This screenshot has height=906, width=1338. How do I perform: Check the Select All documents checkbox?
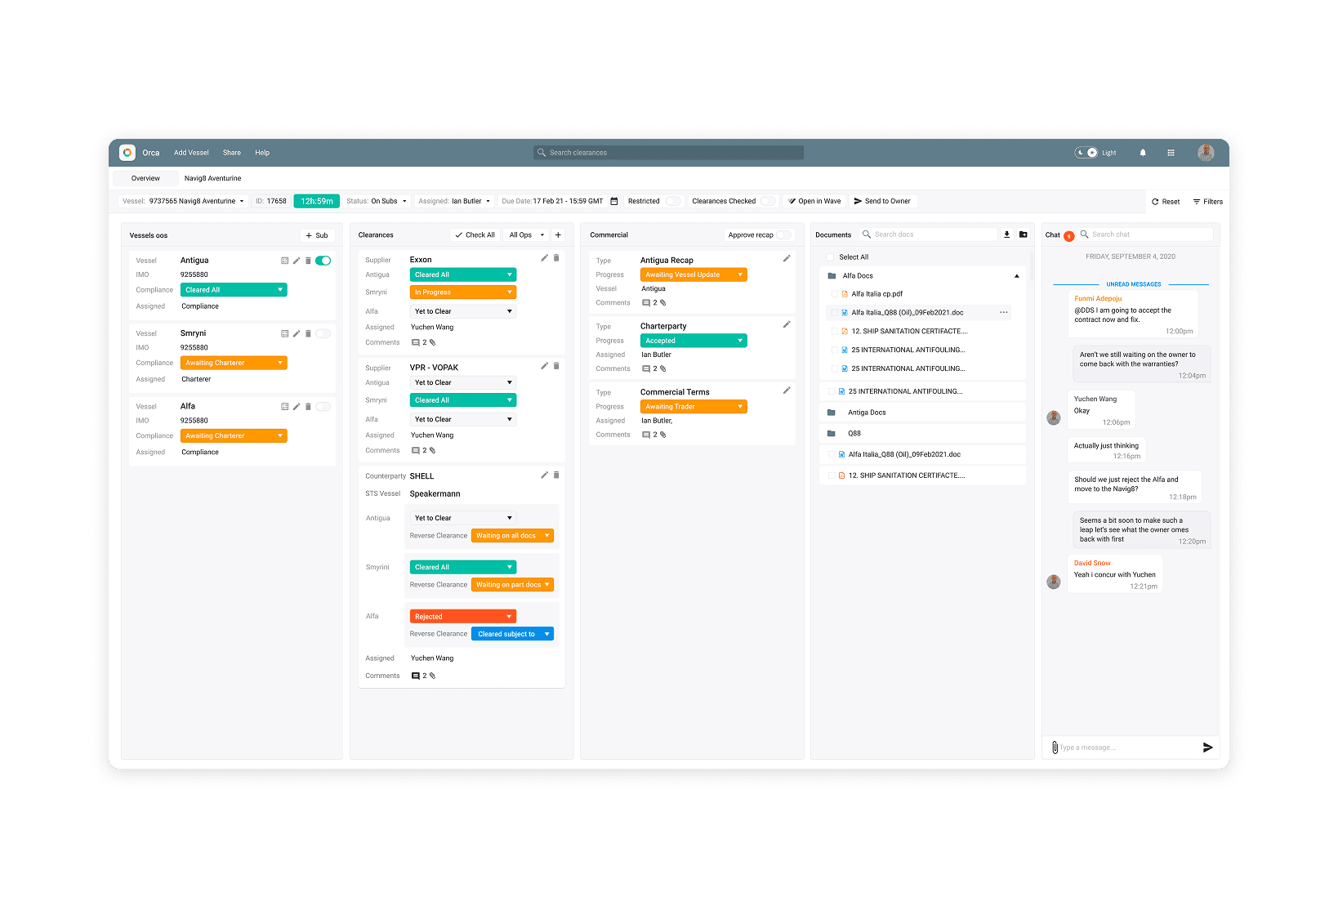tap(830, 257)
